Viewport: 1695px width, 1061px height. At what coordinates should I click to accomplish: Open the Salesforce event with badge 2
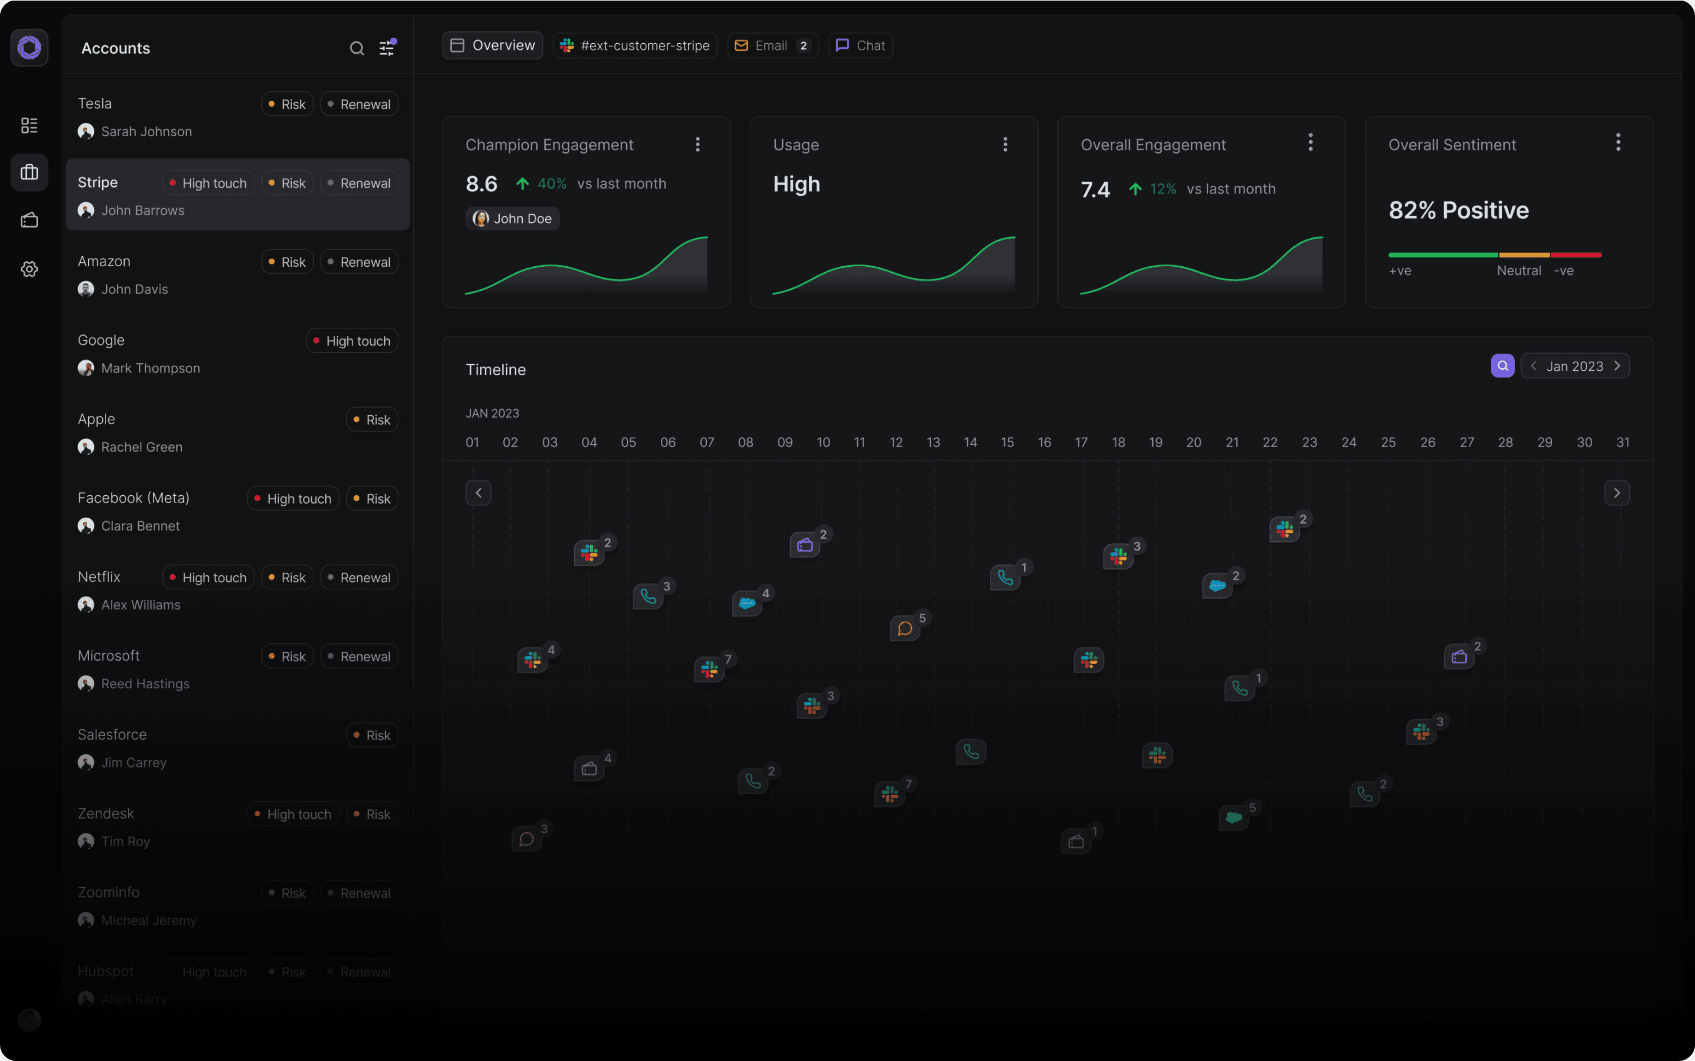click(x=1217, y=586)
